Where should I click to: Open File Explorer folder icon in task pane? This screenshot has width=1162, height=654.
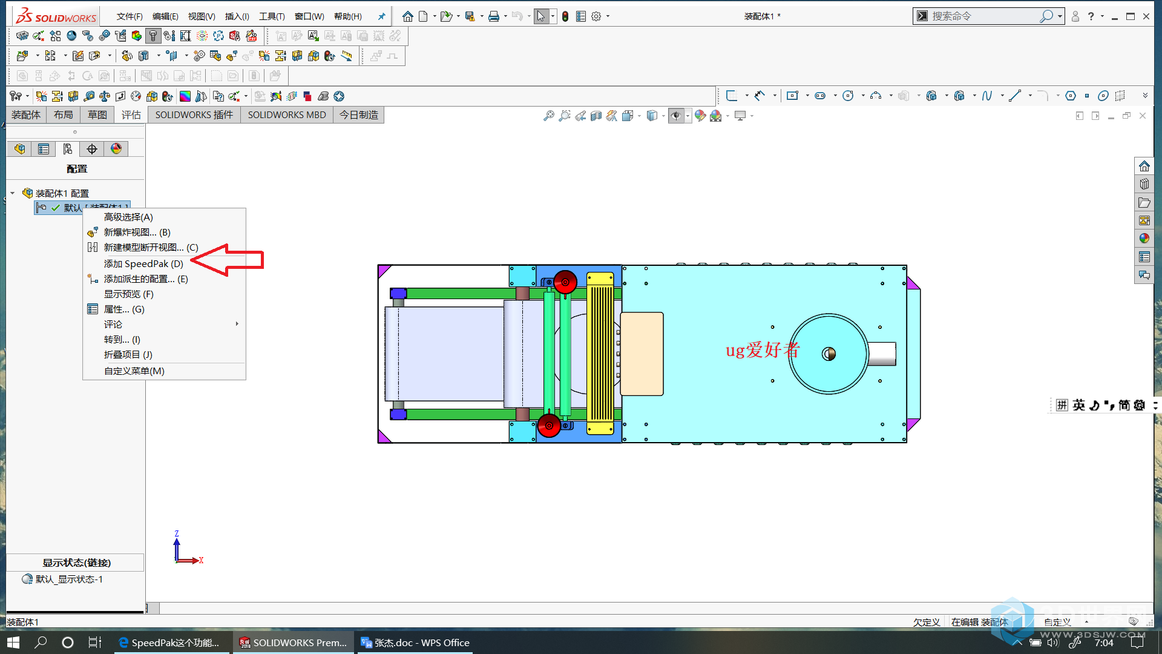tap(1144, 202)
